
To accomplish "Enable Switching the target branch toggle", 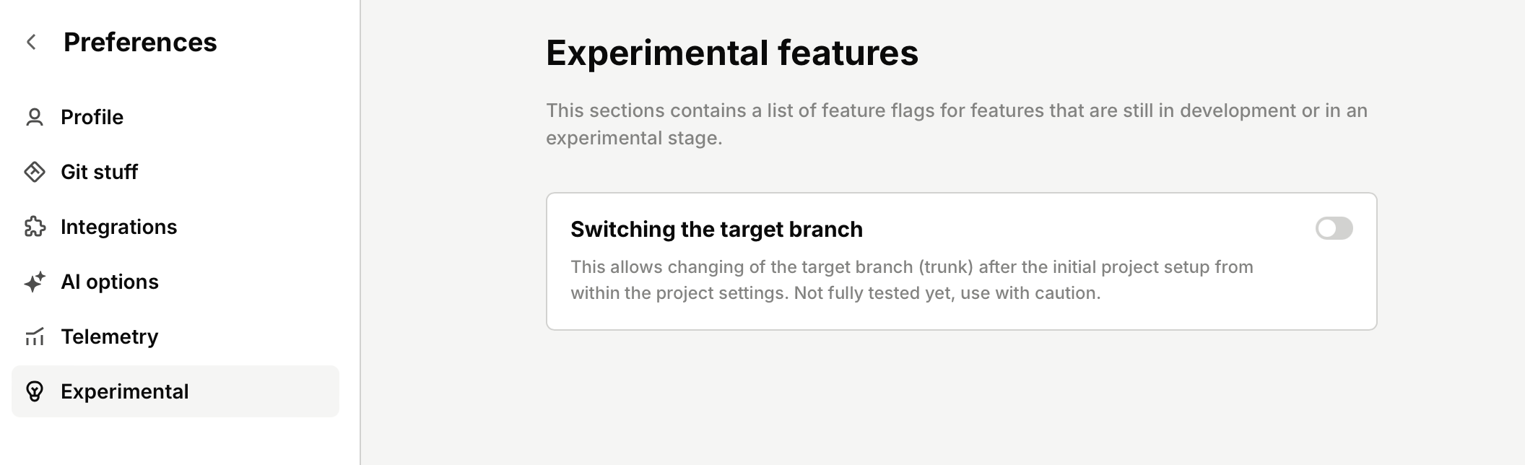I will [x=1334, y=228].
